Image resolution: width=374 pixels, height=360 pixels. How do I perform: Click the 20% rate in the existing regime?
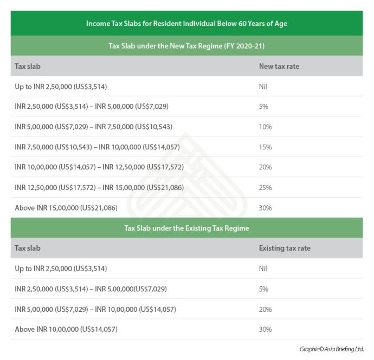pos(265,309)
